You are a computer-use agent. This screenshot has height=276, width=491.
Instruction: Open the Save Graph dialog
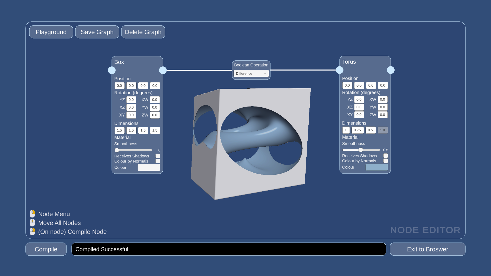97,32
